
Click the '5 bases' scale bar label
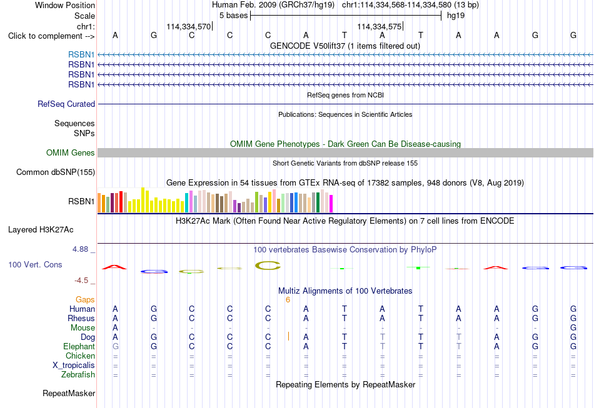pos(233,16)
